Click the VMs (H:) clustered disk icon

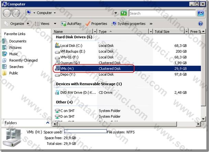click(x=57, y=68)
